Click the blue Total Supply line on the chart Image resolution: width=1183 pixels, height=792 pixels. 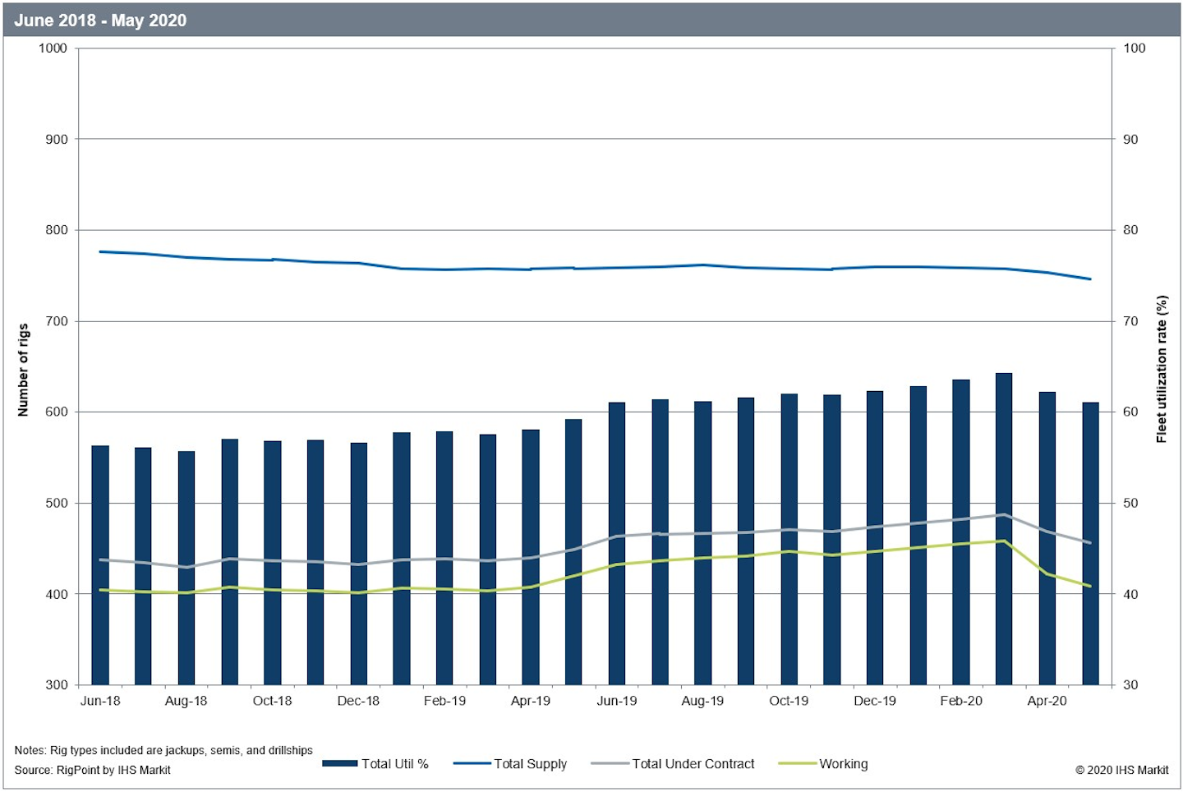575,267
